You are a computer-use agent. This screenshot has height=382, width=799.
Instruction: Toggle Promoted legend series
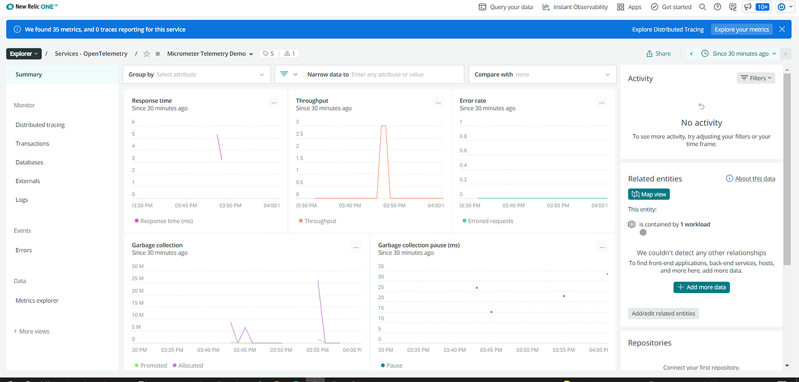[x=151, y=365]
